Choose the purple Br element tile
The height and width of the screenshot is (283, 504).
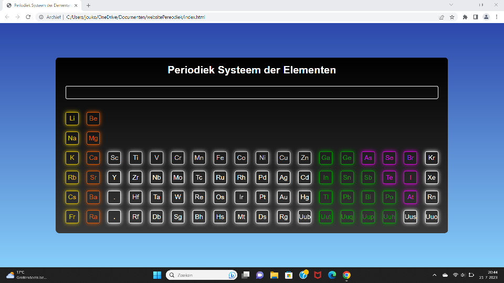(x=410, y=158)
